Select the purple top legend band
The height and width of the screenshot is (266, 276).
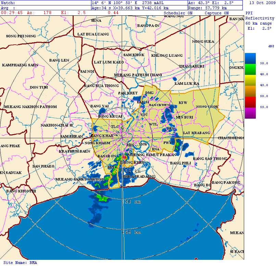click(250, 113)
